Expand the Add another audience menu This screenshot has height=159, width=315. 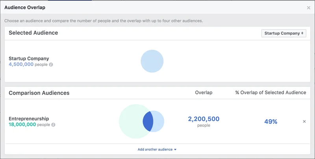(x=157, y=150)
